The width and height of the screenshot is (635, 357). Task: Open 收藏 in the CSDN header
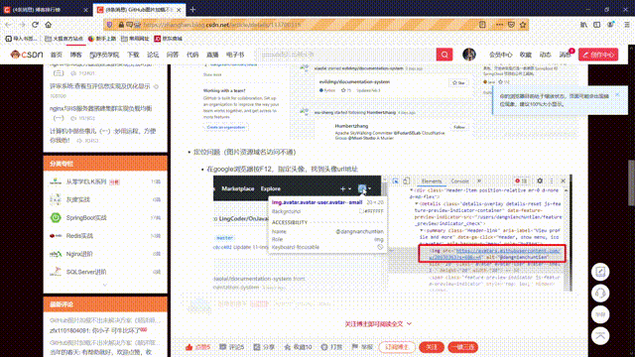point(526,55)
